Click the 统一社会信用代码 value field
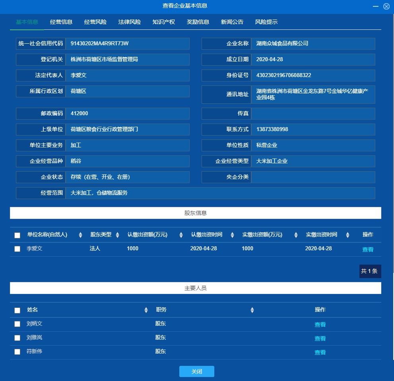The image size is (394, 381). point(127,44)
